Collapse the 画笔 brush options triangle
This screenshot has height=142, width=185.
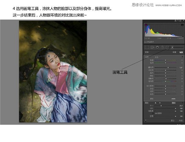(183, 103)
